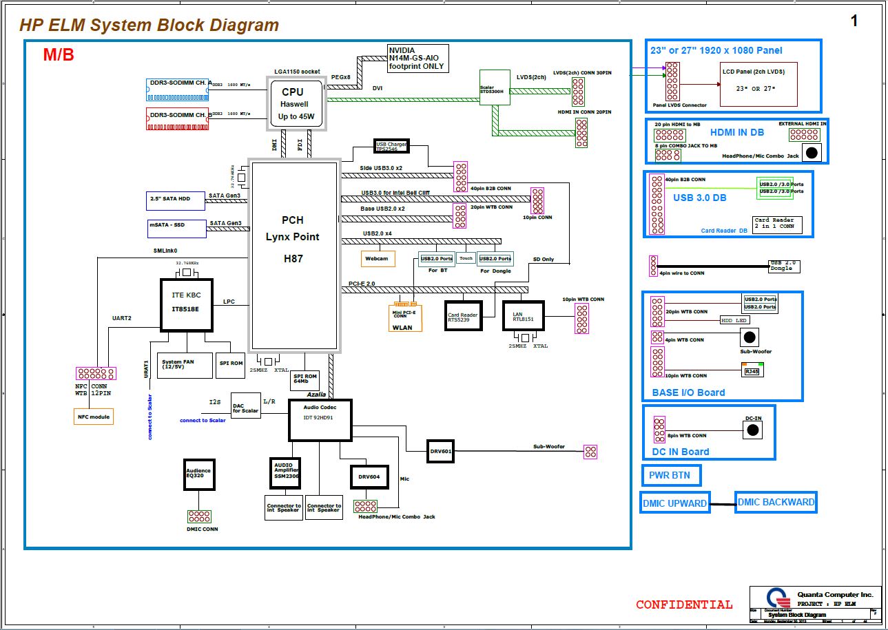Click the USB Charger TPS2546 block

[x=391, y=146]
